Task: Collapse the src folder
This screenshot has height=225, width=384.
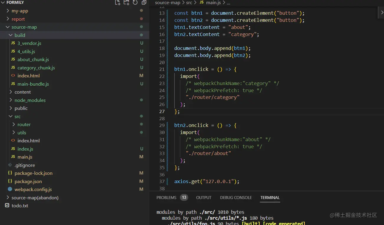Action: point(11,116)
